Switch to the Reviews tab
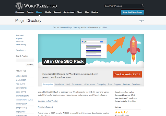 click(x=126, y=84)
